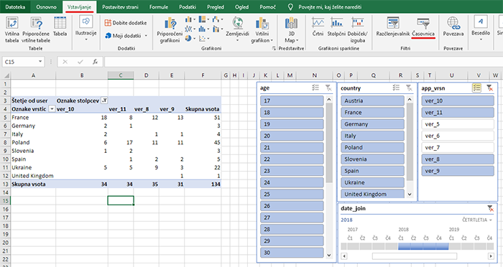Clear the filter on the app_vrsn slicer
This screenshot has width=503, height=267.
click(489, 88)
